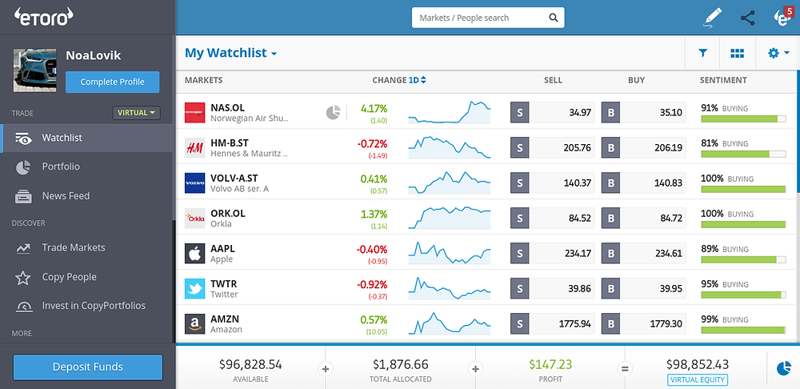Click the Norwegian Air Shuttle logo
This screenshot has height=389, width=800.
[194, 113]
